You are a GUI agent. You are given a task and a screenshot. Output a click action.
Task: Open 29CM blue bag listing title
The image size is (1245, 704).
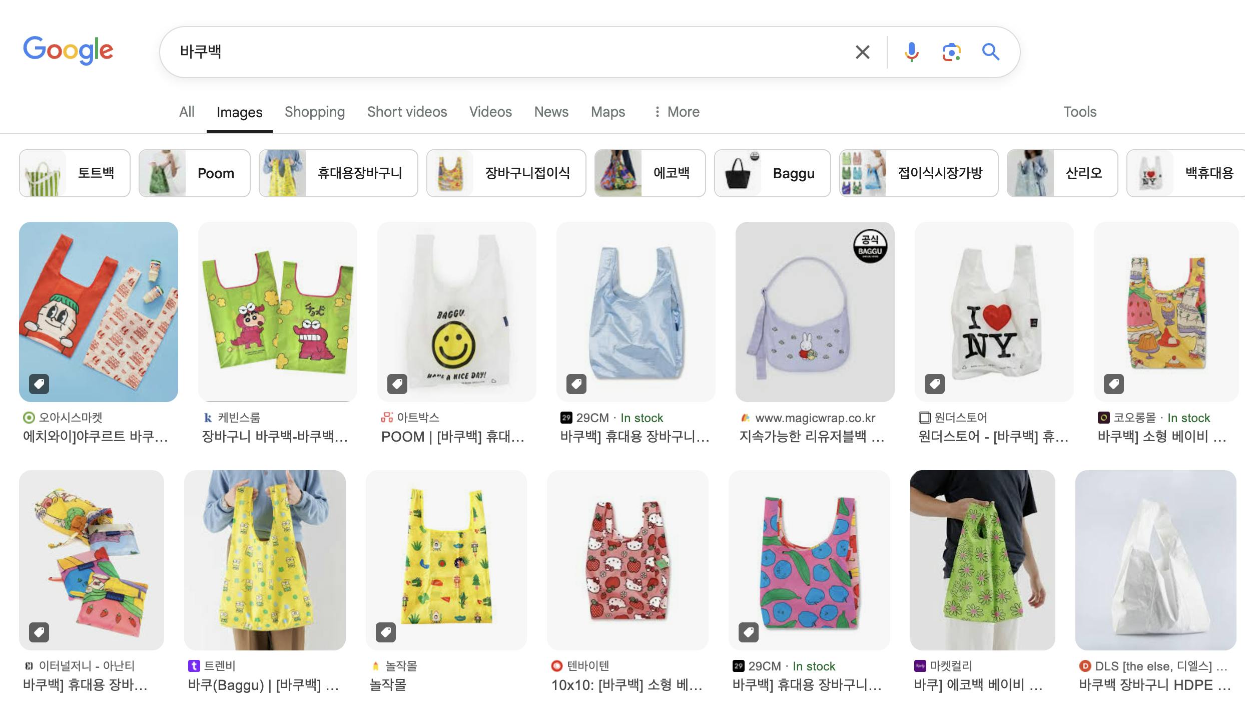(635, 437)
